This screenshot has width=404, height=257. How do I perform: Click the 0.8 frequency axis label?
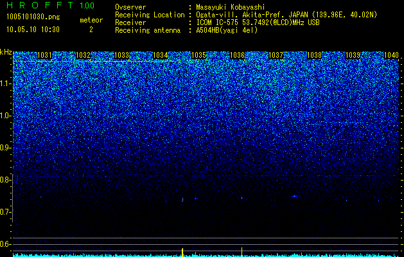(x=5, y=180)
